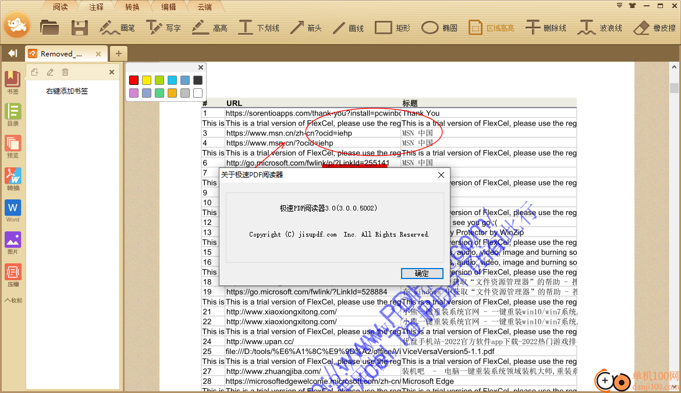Confirm the About dialog with 确定
The image size is (681, 393).
tap(422, 273)
